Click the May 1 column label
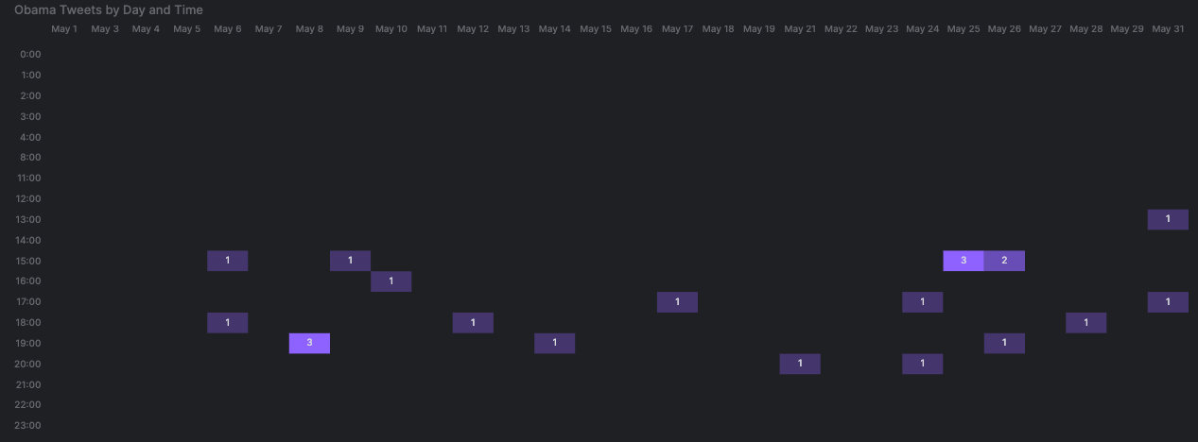 coord(64,29)
